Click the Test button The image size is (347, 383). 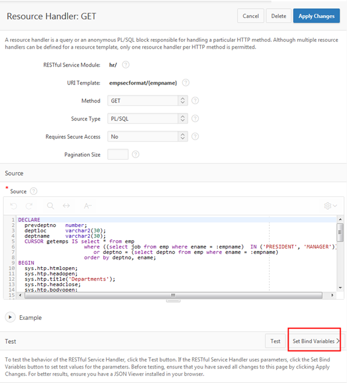tap(275, 341)
